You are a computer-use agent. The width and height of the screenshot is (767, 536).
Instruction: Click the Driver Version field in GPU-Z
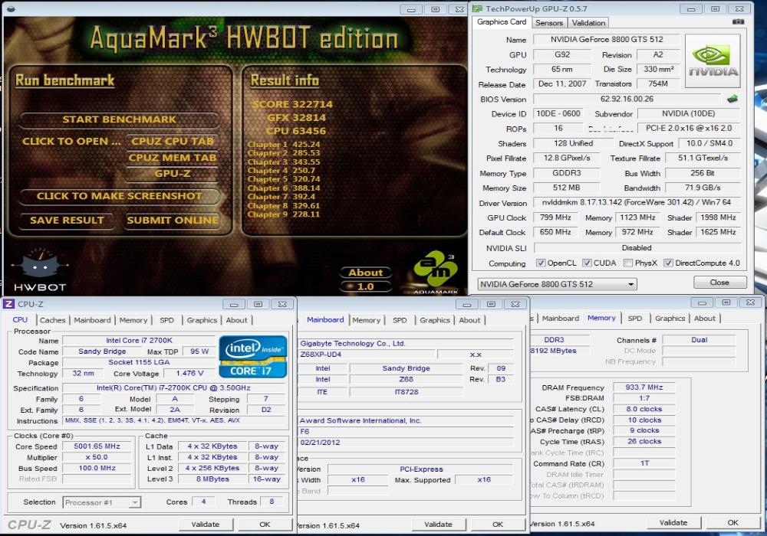(x=637, y=203)
